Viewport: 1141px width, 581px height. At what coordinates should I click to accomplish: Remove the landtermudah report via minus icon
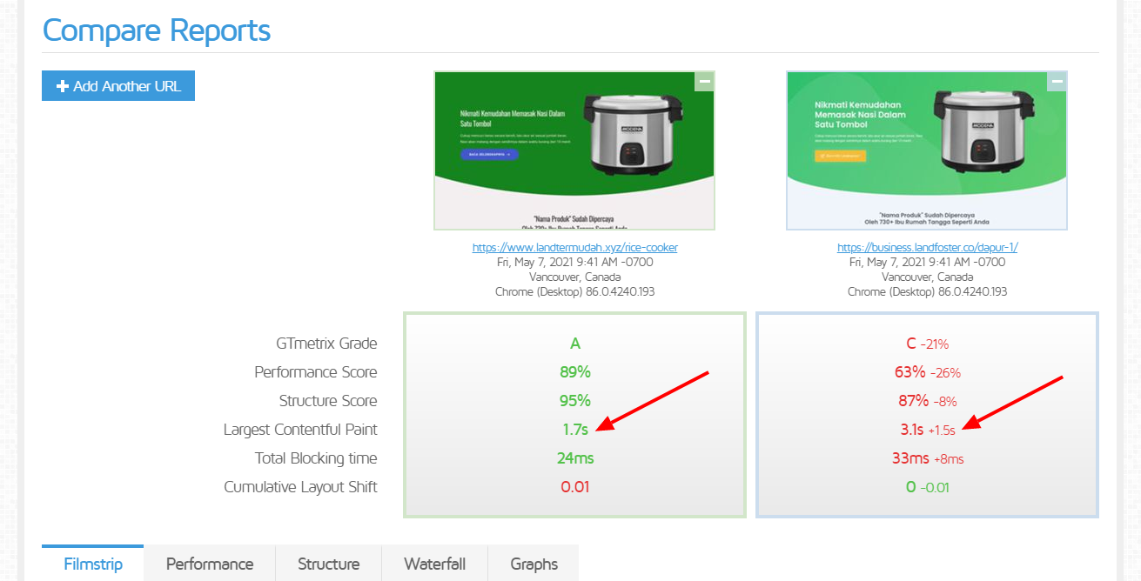coord(704,82)
